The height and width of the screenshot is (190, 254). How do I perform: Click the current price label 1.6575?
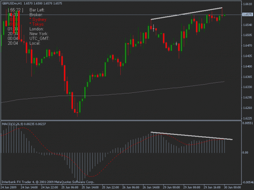(247, 15)
